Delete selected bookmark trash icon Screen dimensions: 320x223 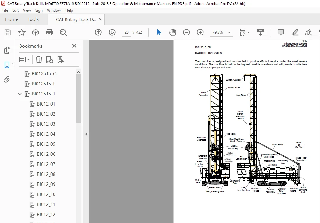(x=39, y=60)
